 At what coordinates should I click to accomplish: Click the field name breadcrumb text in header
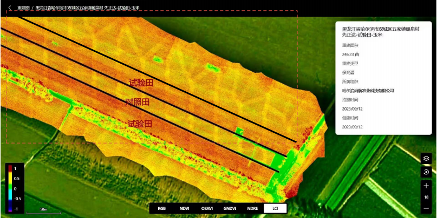click(87, 8)
